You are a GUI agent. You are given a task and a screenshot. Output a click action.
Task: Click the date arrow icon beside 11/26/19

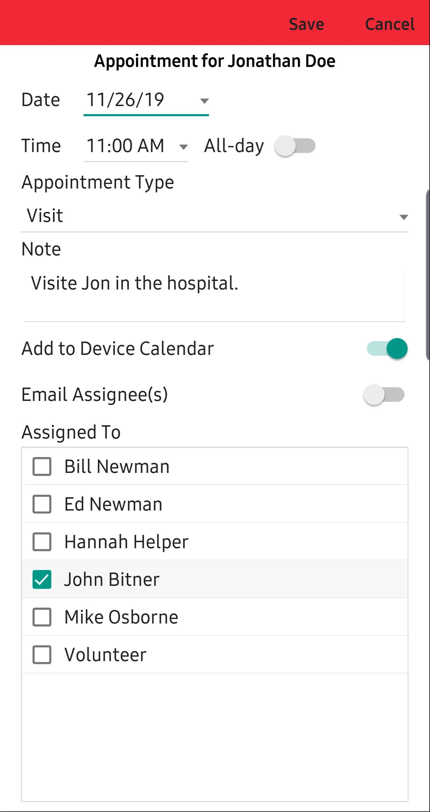coord(205,101)
